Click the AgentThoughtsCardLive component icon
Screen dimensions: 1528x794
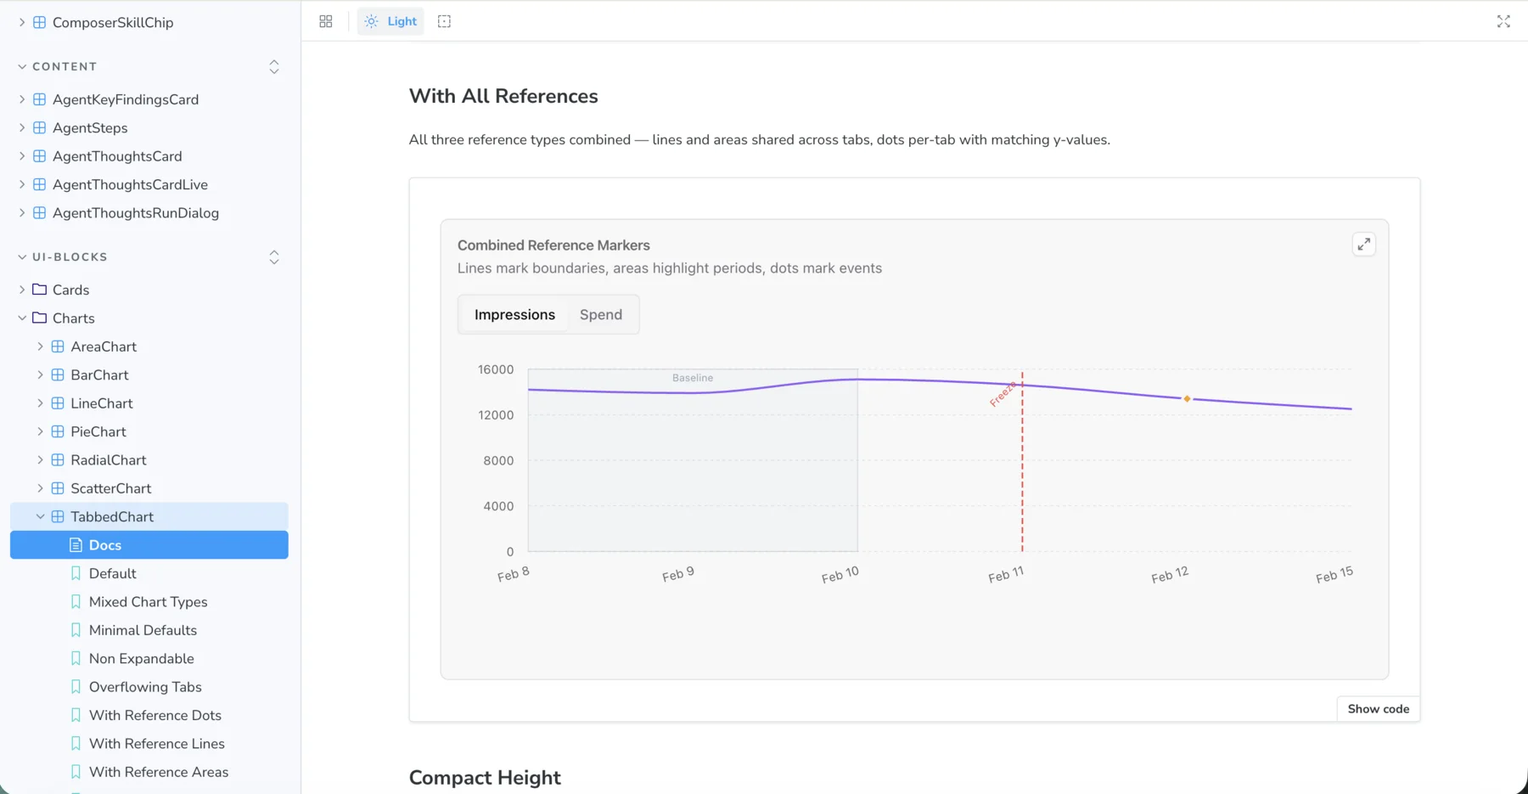pos(39,184)
